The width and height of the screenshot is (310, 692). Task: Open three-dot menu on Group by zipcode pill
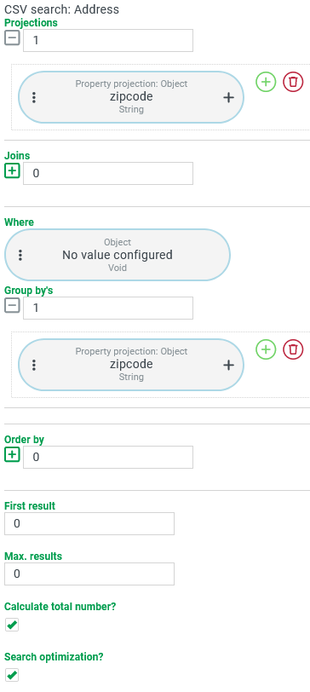click(x=34, y=365)
